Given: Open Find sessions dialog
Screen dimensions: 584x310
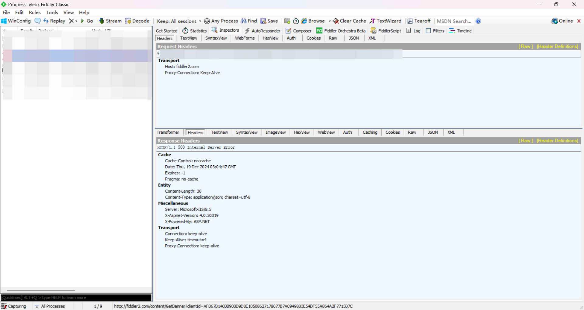Looking at the screenshot, I should click(249, 21).
